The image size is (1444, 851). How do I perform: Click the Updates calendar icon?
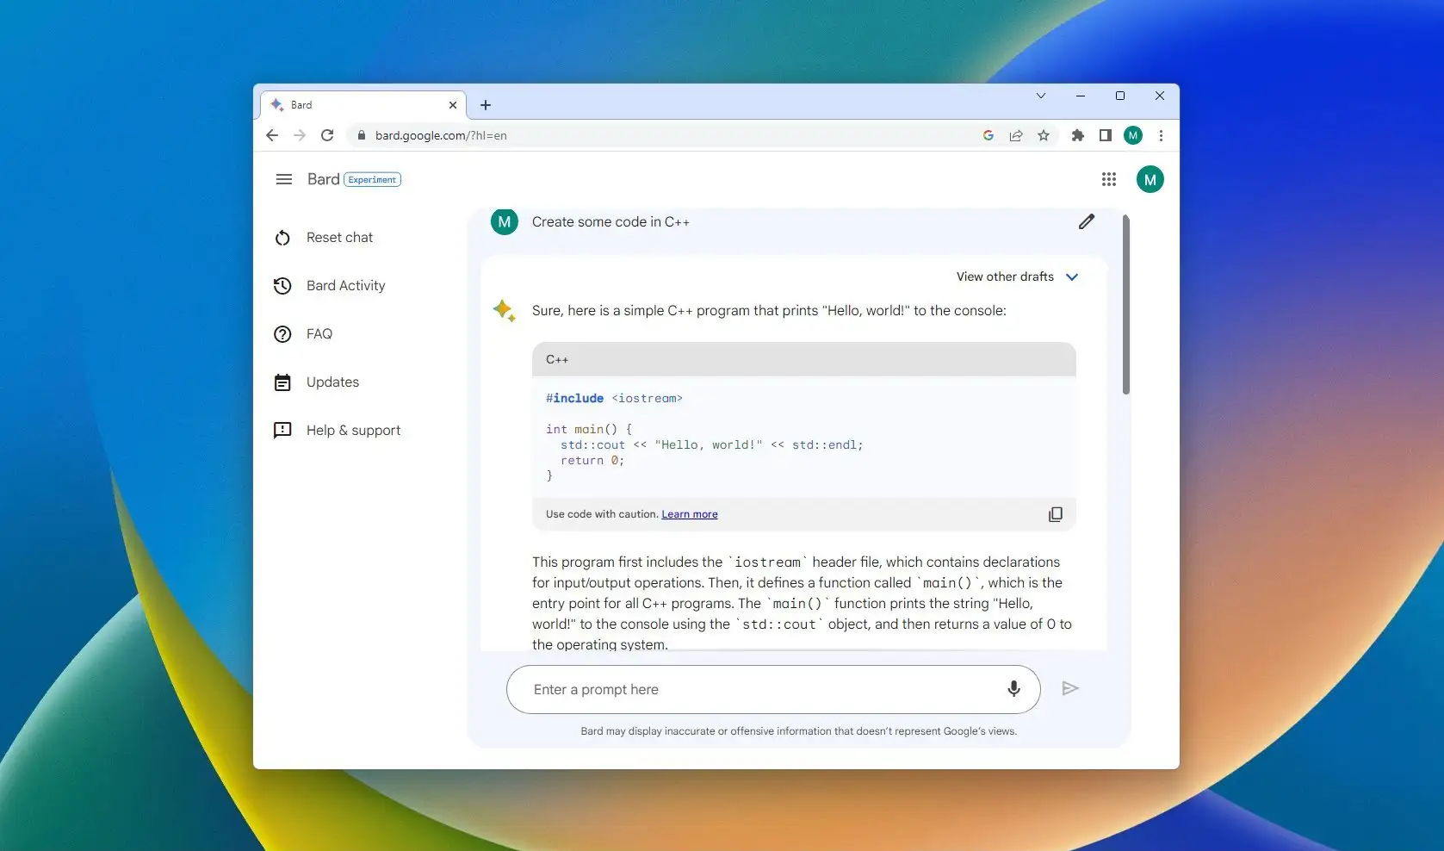coord(282,382)
